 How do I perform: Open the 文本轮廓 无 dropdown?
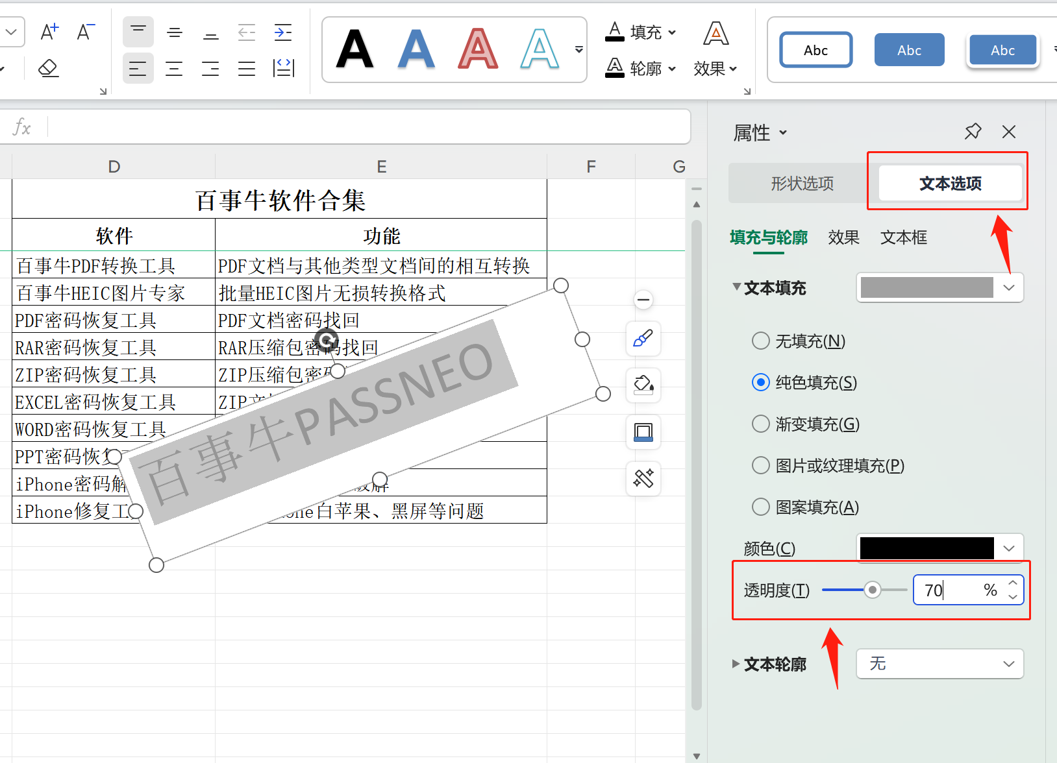pyautogui.click(x=940, y=664)
